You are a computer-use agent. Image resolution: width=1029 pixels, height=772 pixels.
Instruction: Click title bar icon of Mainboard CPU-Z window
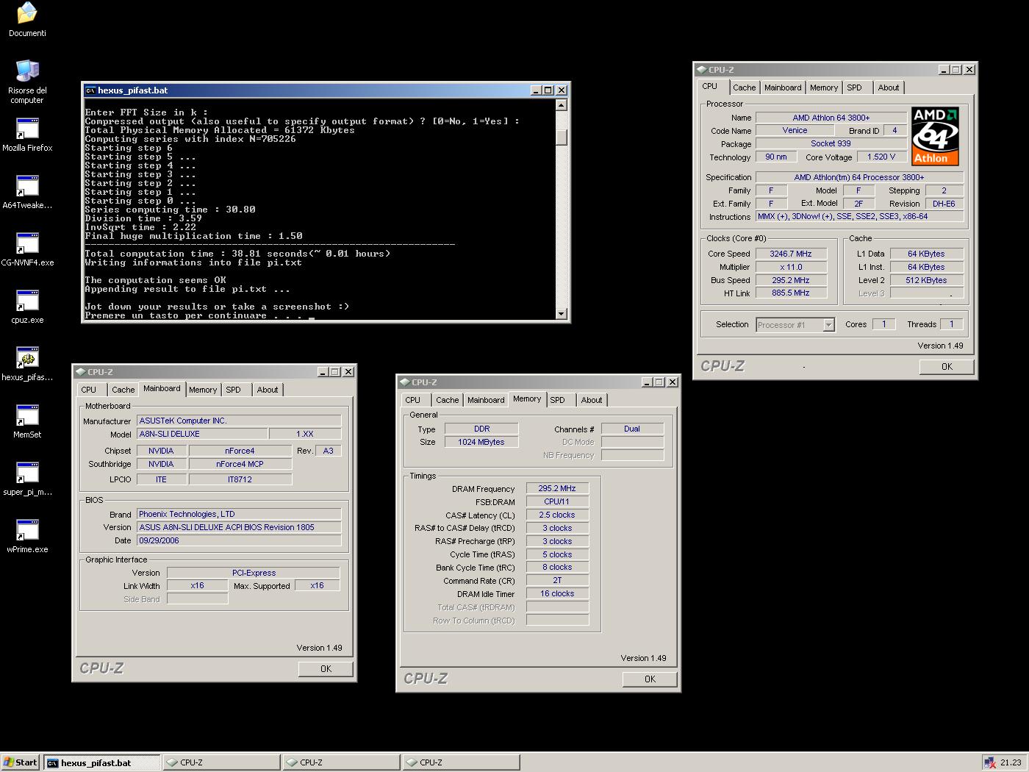(x=80, y=372)
